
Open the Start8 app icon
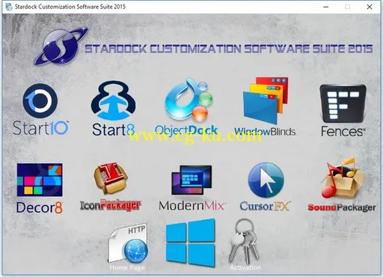(x=114, y=100)
